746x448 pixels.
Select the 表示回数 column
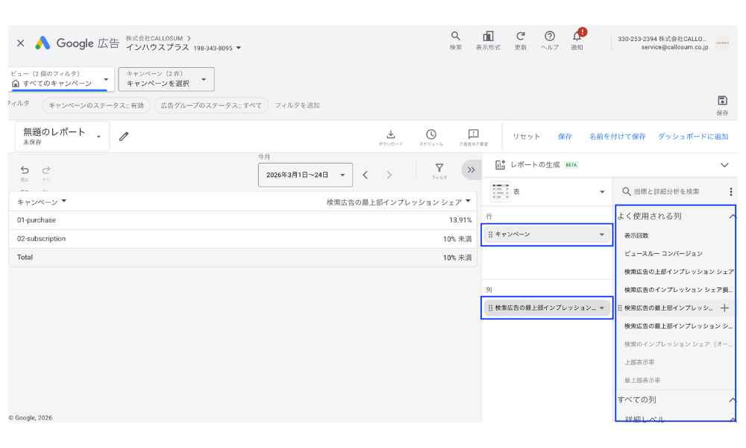(x=636, y=236)
